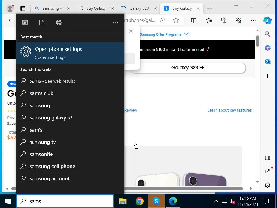Click the Galaxy S23 FE button

188,68
